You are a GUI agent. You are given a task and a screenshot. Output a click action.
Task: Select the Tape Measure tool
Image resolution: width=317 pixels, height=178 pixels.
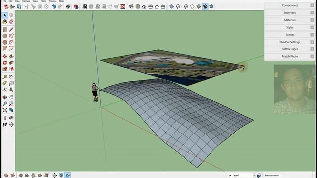[5, 77]
